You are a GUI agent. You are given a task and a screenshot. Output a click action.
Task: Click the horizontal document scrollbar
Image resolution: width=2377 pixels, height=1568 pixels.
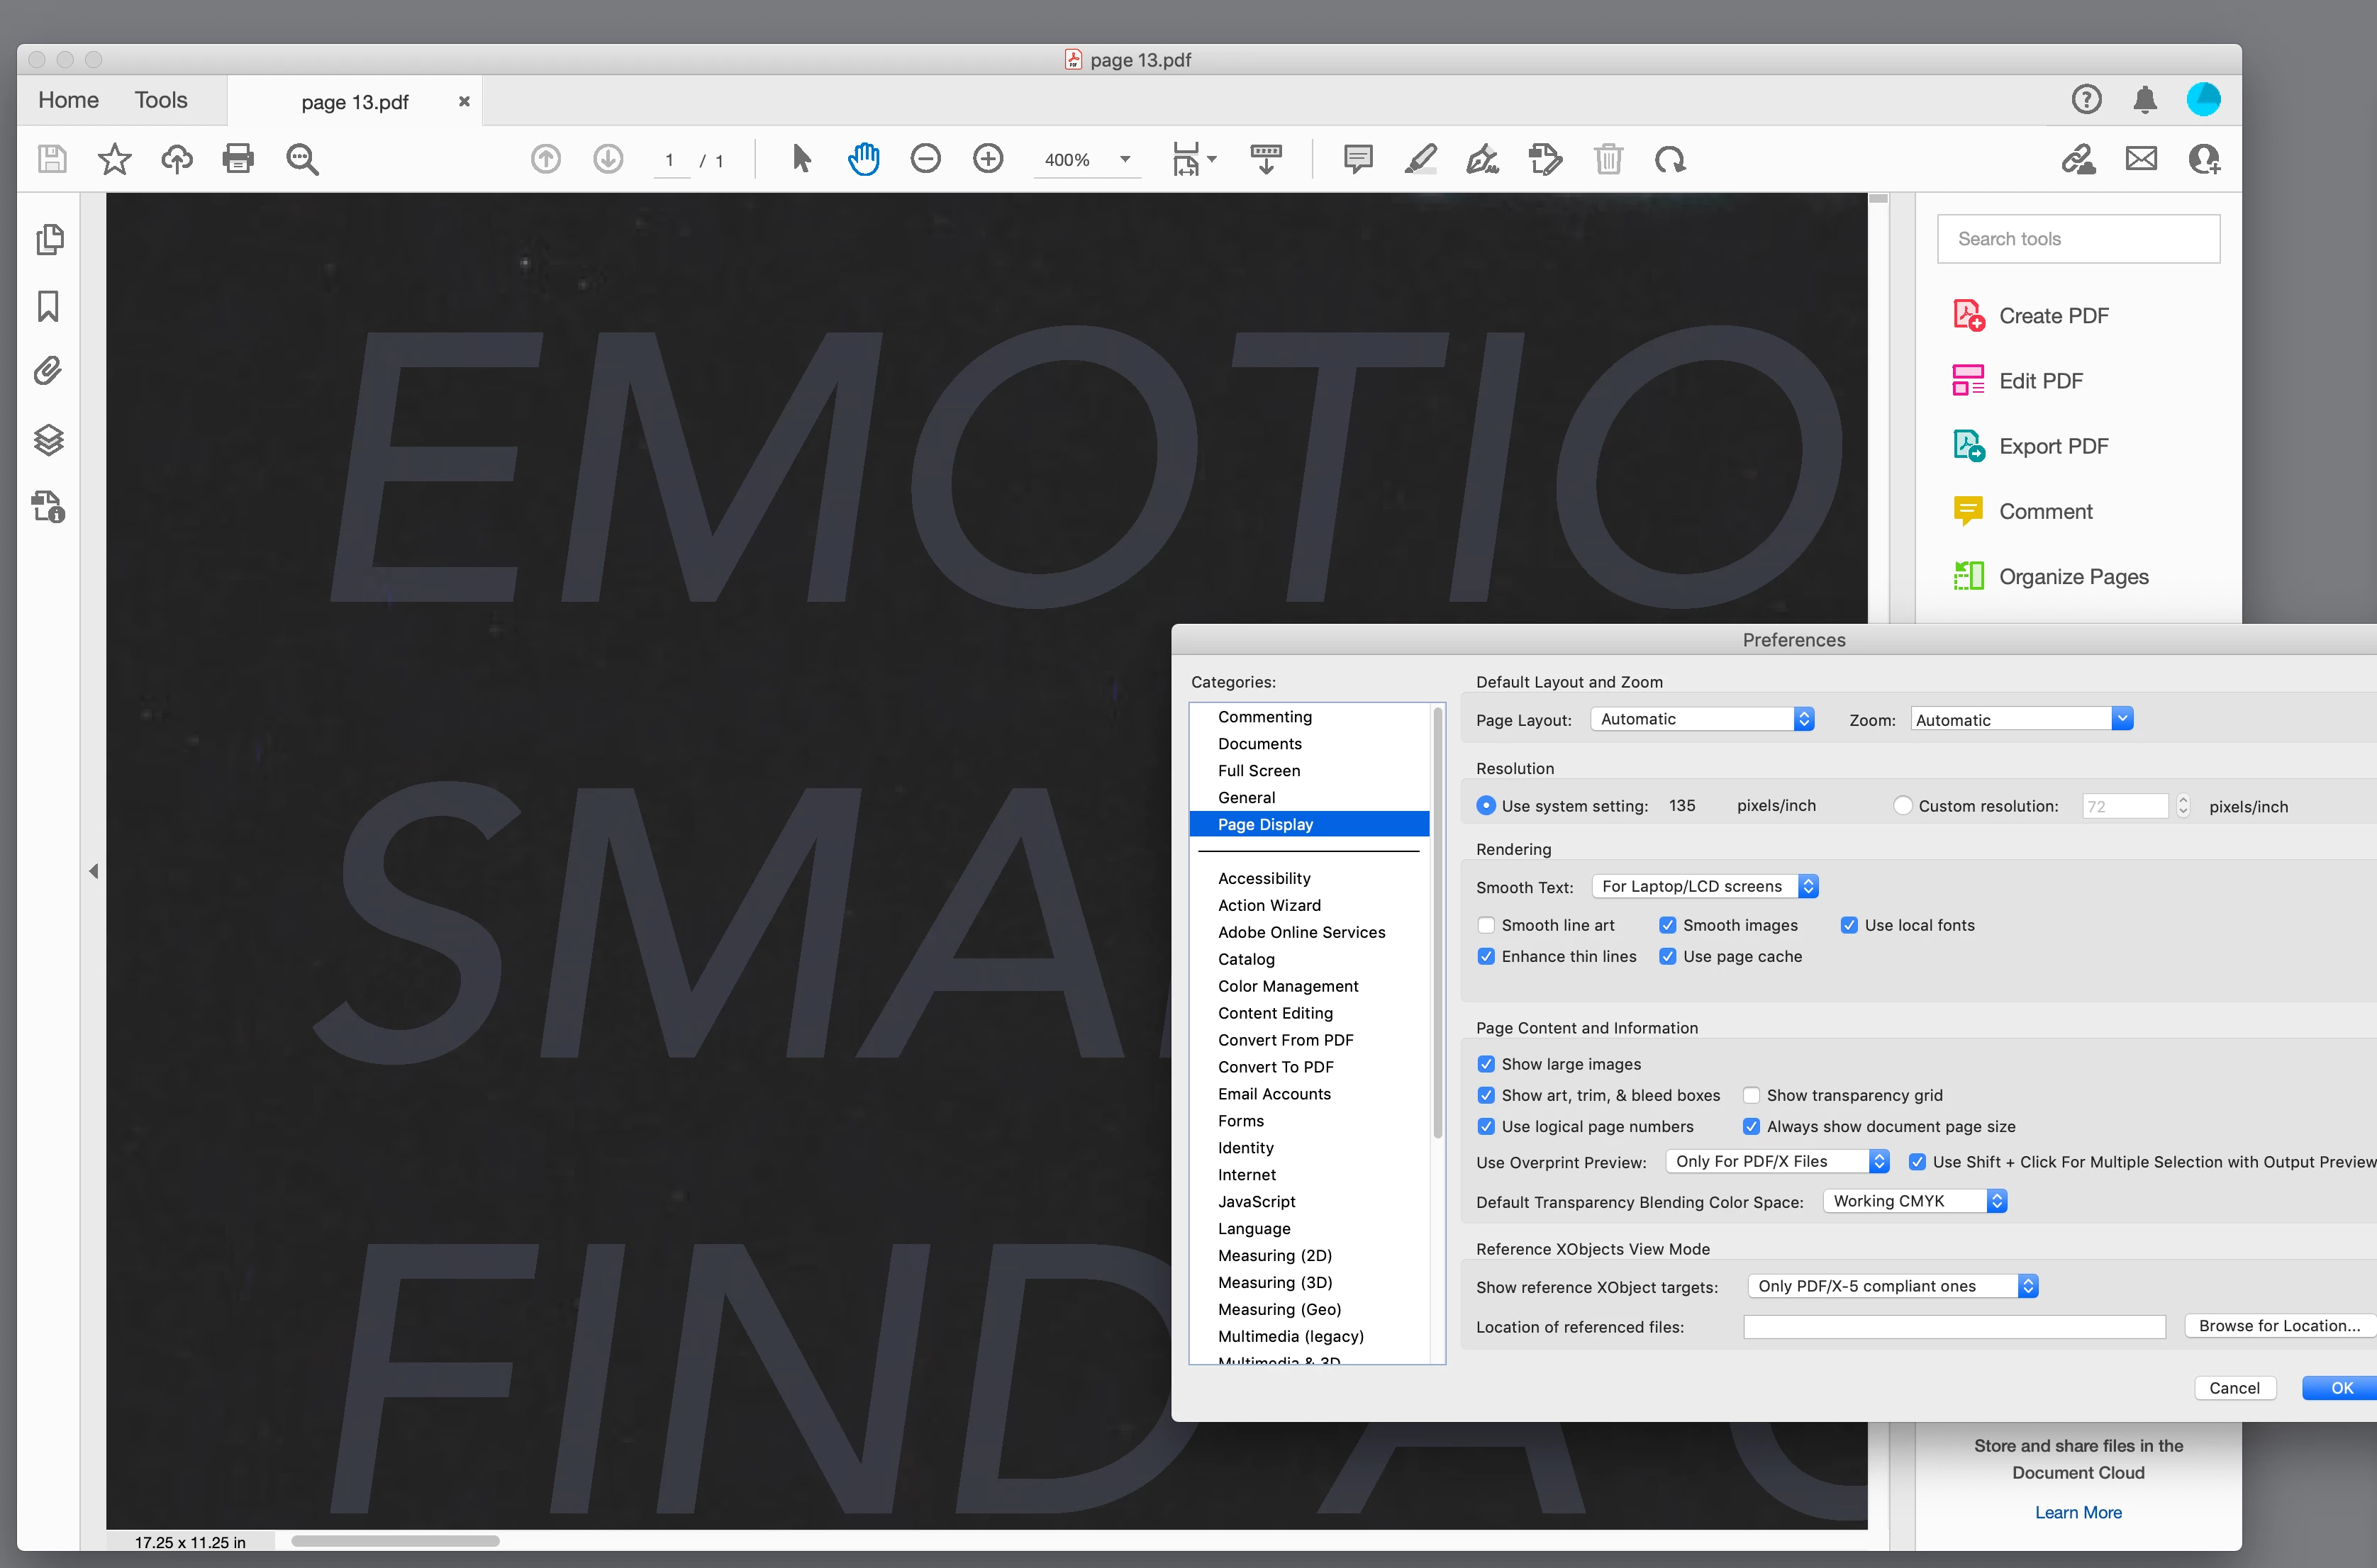395,1541
